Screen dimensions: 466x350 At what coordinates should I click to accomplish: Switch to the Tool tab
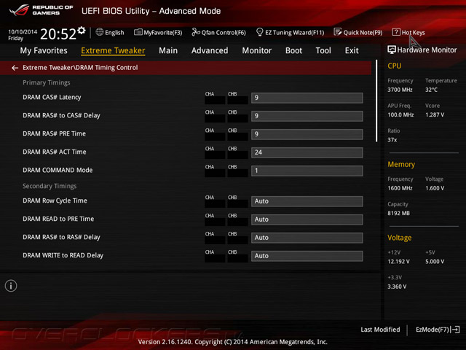click(x=323, y=50)
